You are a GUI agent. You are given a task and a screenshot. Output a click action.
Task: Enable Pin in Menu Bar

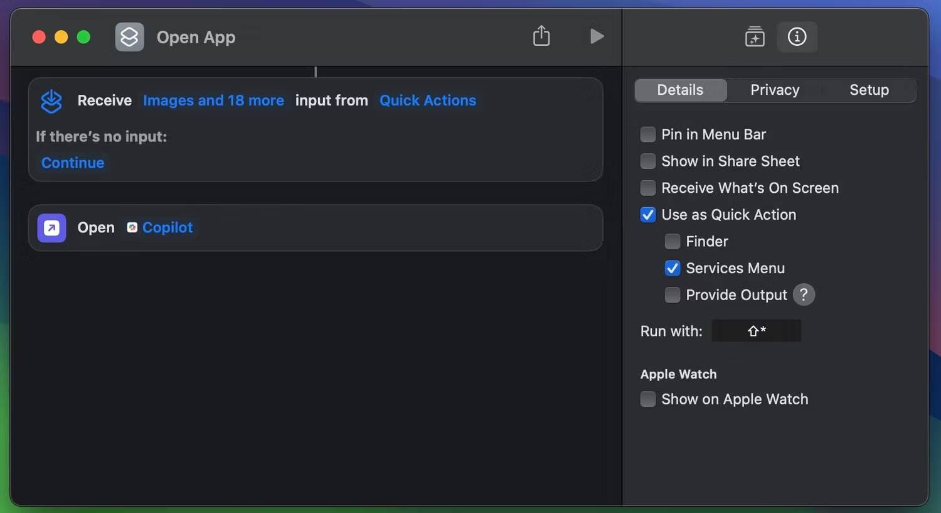[x=647, y=134]
